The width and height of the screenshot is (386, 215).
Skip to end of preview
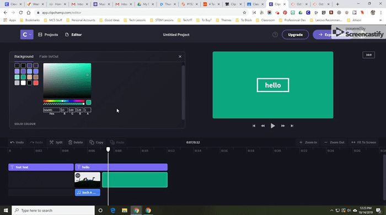pyautogui.click(x=292, y=126)
